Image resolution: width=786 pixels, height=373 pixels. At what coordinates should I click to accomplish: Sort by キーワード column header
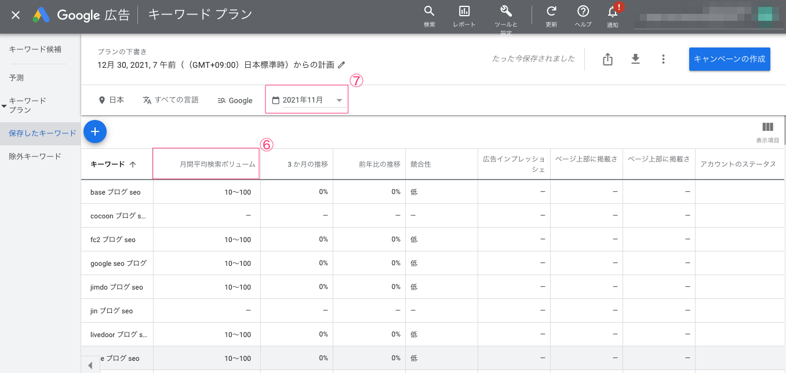pyautogui.click(x=113, y=164)
